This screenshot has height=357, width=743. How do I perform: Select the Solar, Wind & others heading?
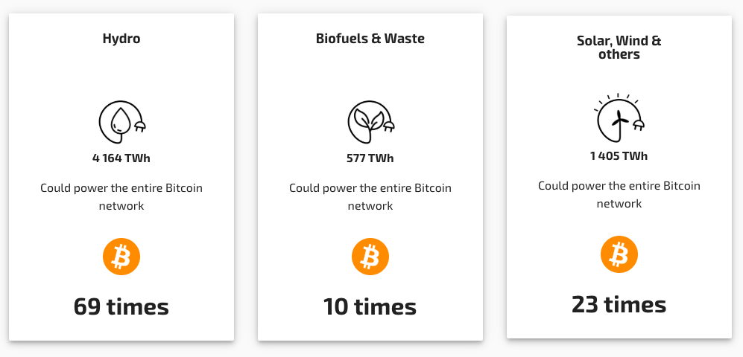click(619, 48)
